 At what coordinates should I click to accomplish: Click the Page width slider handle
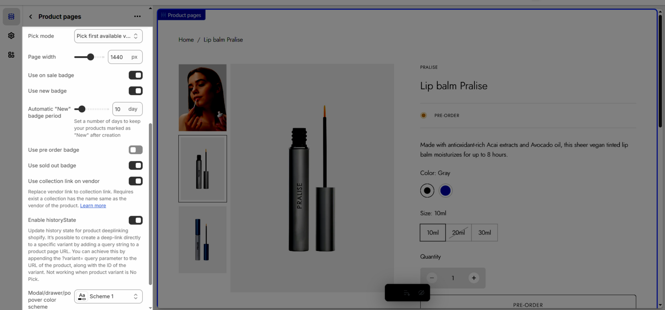pos(90,57)
